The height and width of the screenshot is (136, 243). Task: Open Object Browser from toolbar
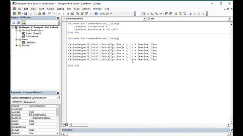[x=86, y=14]
